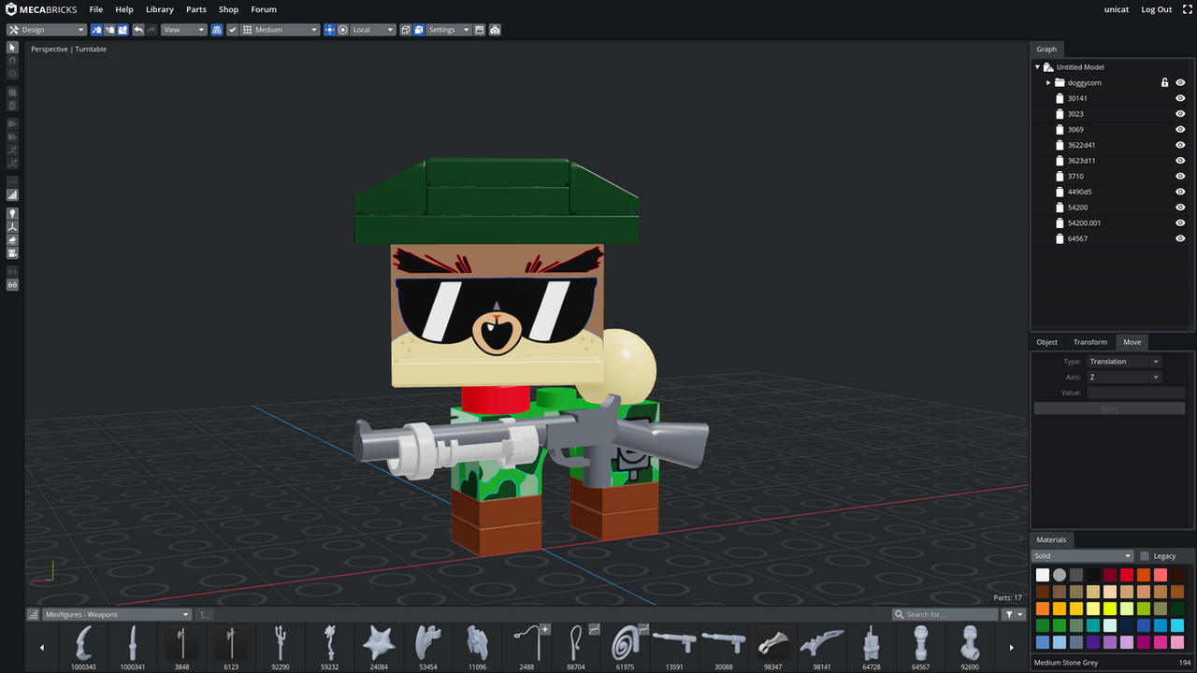1197x673 pixels.
Task: Open the Help menu
Action: point(124,9)
